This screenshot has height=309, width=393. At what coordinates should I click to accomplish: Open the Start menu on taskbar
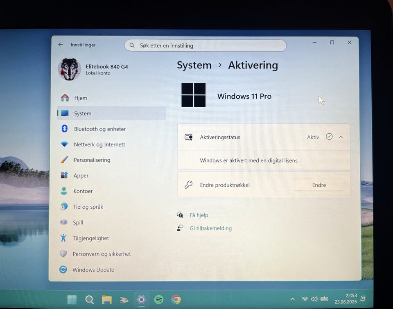[72, 300]
